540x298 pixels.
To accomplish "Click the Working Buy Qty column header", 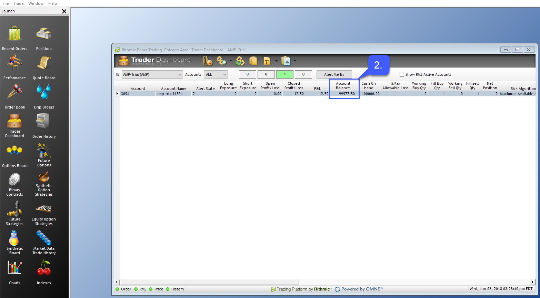I will pyautogui.click(x=419, y=86).
